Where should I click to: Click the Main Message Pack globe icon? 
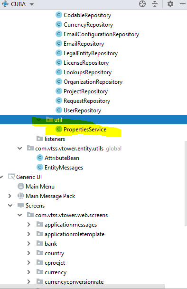[x=21, y=196]
